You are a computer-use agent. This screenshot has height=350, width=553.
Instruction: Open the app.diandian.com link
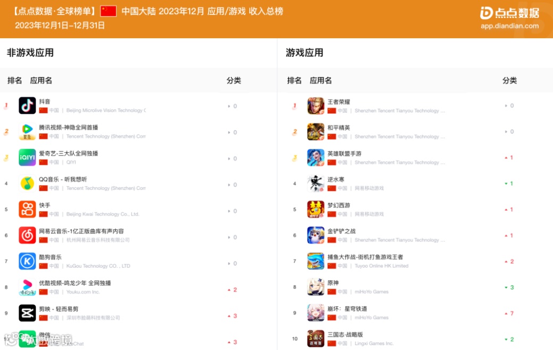pos(509,26)
